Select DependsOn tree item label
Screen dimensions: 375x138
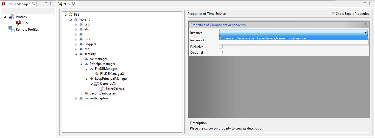(109, 84)
